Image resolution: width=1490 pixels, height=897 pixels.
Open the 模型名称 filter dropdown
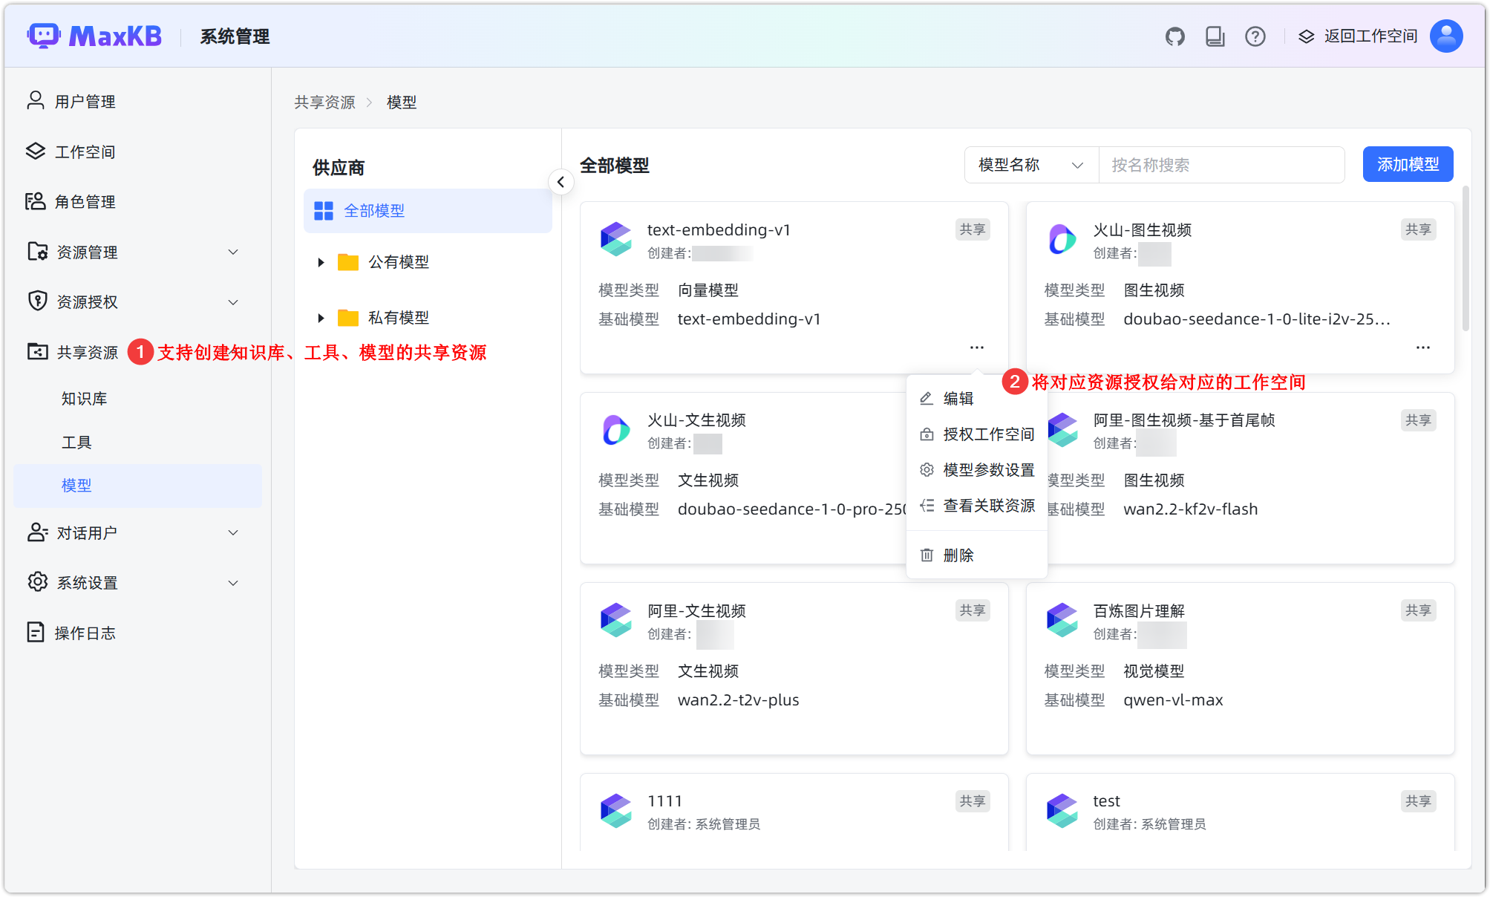(x=1030, y=165)
